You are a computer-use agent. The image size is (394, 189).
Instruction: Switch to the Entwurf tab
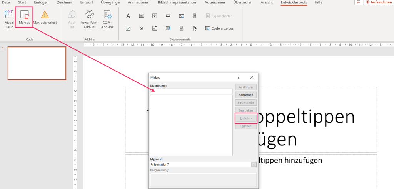87,2
